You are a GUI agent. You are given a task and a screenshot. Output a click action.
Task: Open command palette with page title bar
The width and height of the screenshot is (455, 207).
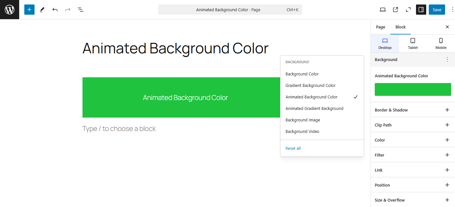[x=230, y=10]
